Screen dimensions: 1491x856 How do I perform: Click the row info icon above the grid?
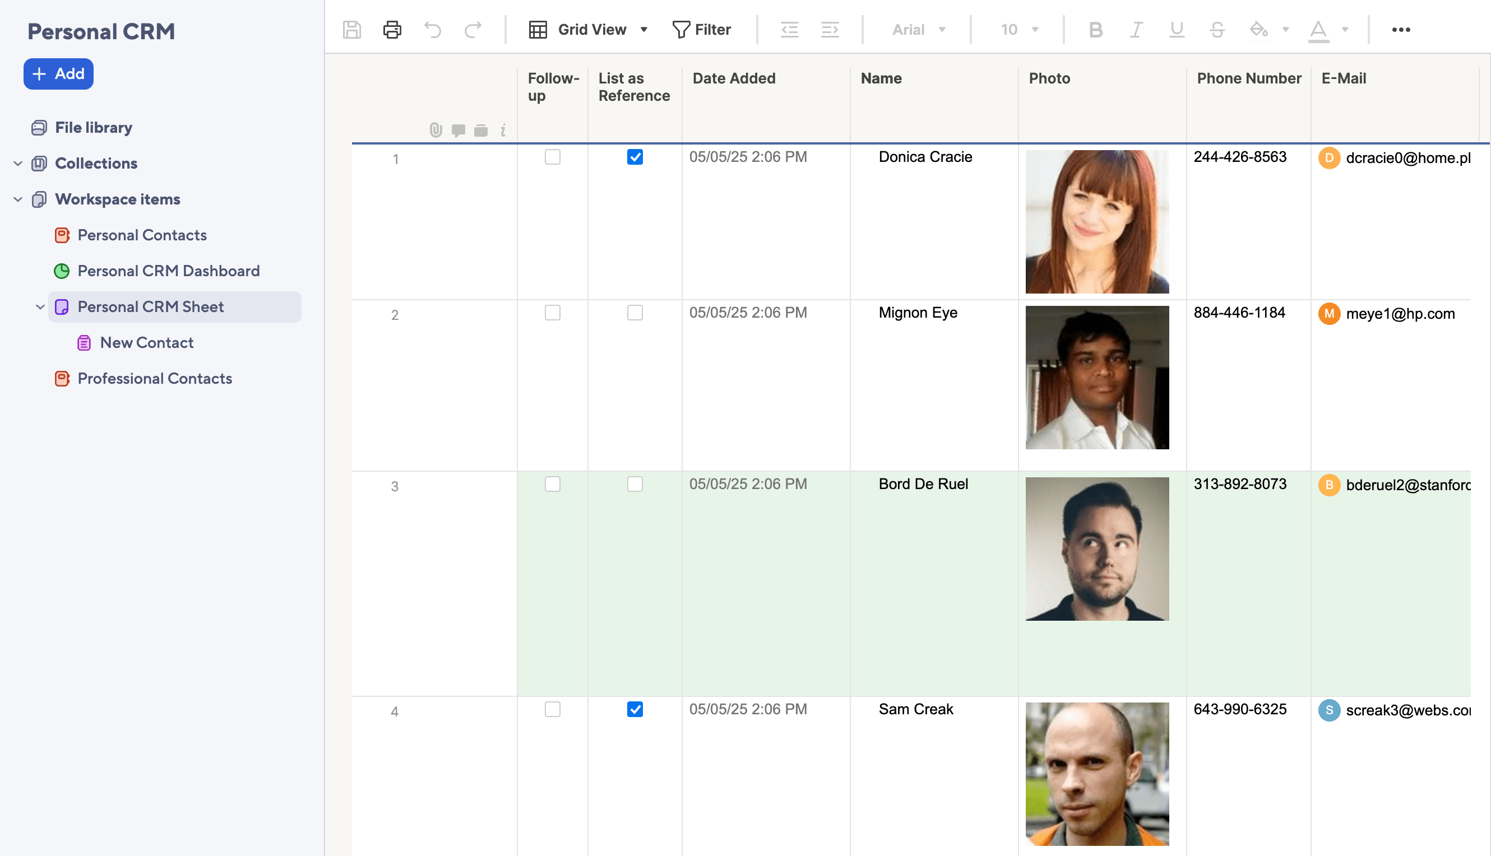[503, 131]
